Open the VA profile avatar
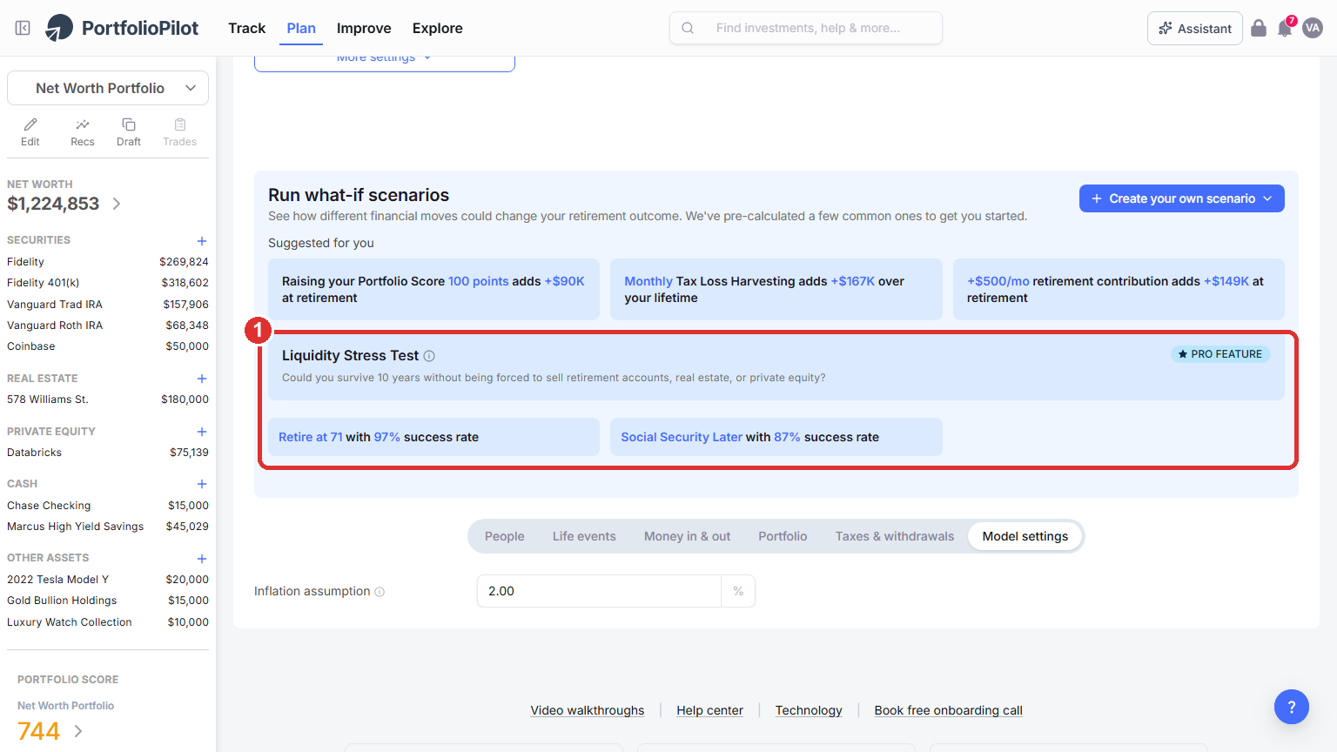 coord(1313,28)
